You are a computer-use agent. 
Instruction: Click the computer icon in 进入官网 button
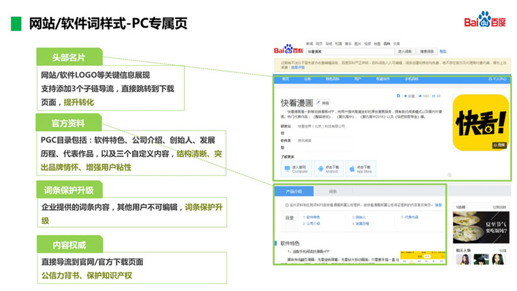pyautogui.click(x=287, y=169)
